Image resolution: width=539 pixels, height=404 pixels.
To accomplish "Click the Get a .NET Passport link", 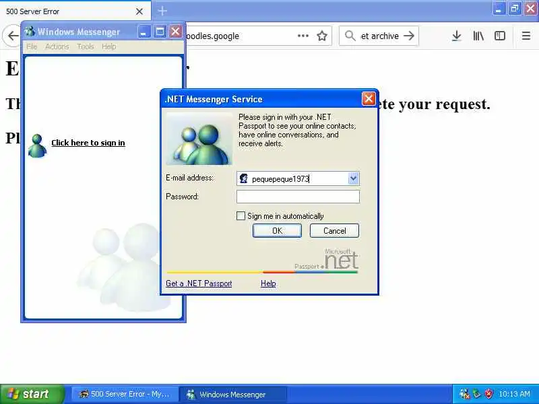I will pos(199,283).
